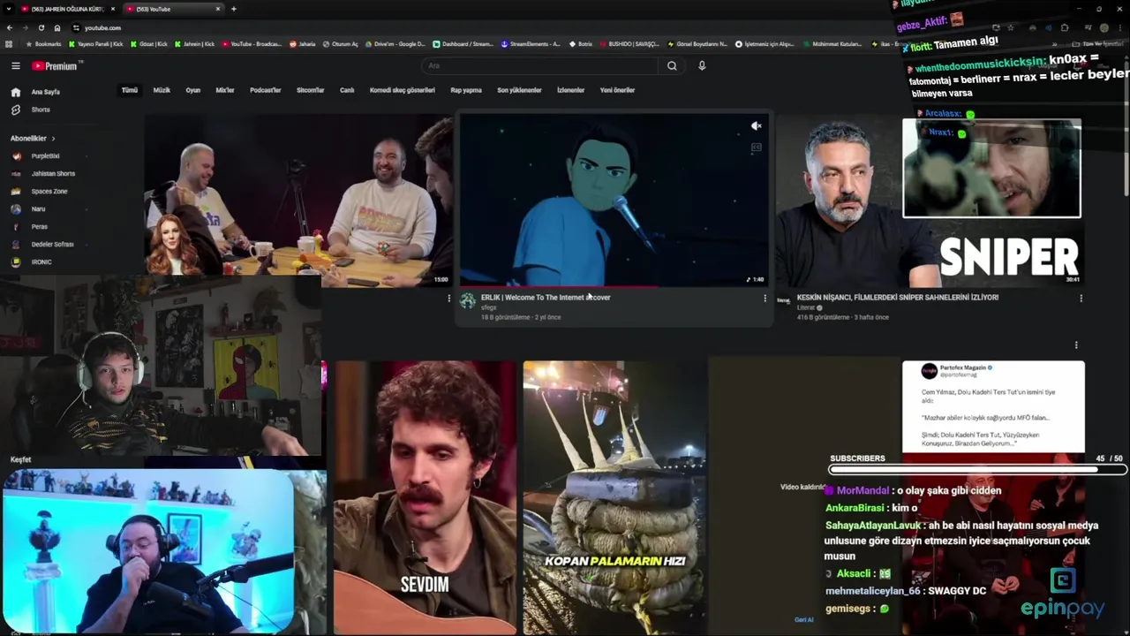Click the search magnifier button
Image resolution: width=1130 pixels, height=636 pixels.
coord(672,65)
